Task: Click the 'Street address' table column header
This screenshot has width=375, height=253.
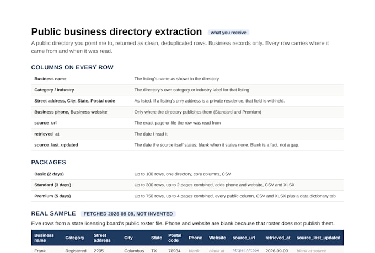Action: pyautogui.click(x=102, y=238)
